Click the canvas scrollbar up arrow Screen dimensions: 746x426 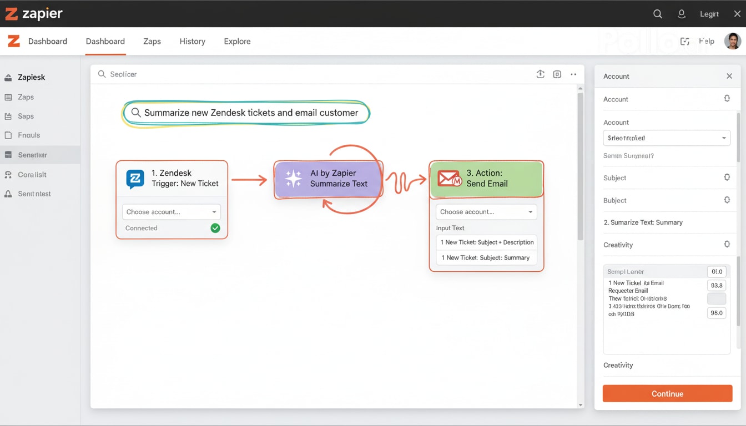pos(581,88)
